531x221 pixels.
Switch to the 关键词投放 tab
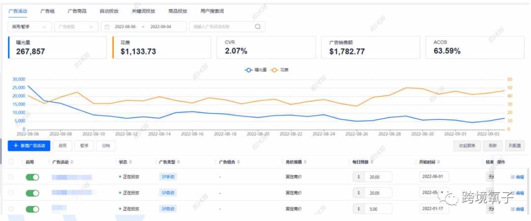(143, 11)
